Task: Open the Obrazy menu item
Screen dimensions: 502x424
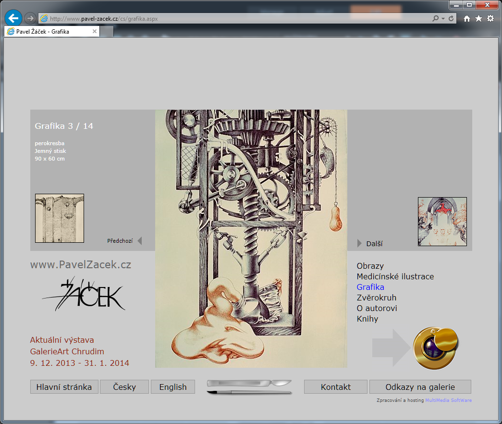Action: (x=370, y=266)
